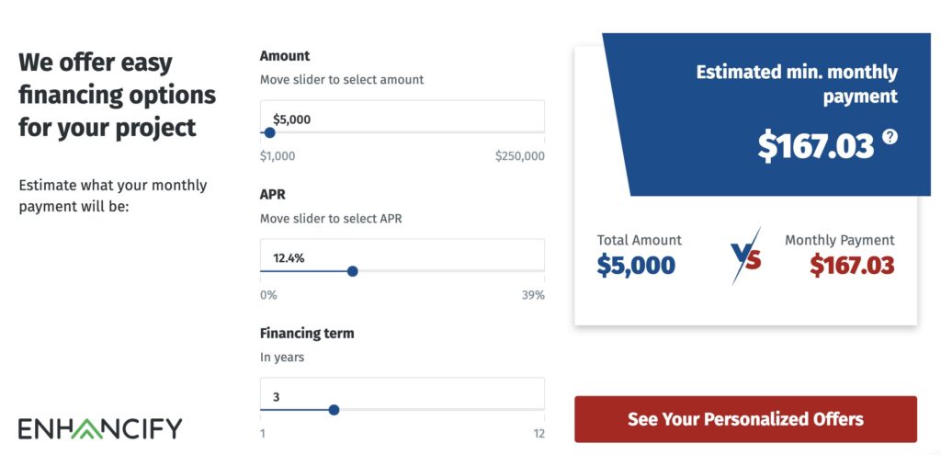Image resolution: width=941 pixels, height=455 pixels.
Task: Click the 12.4% APR input field
Action: 402,256
